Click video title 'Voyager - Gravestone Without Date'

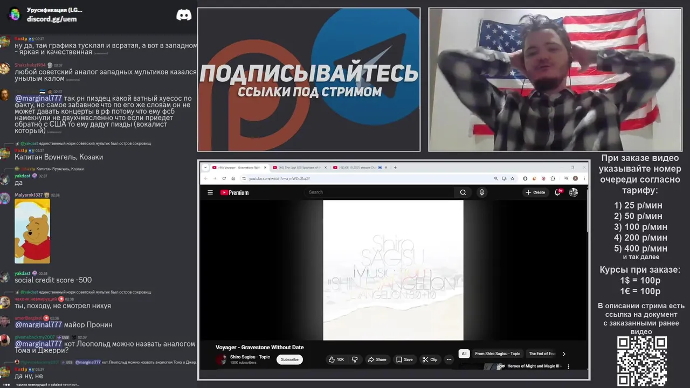260,348
